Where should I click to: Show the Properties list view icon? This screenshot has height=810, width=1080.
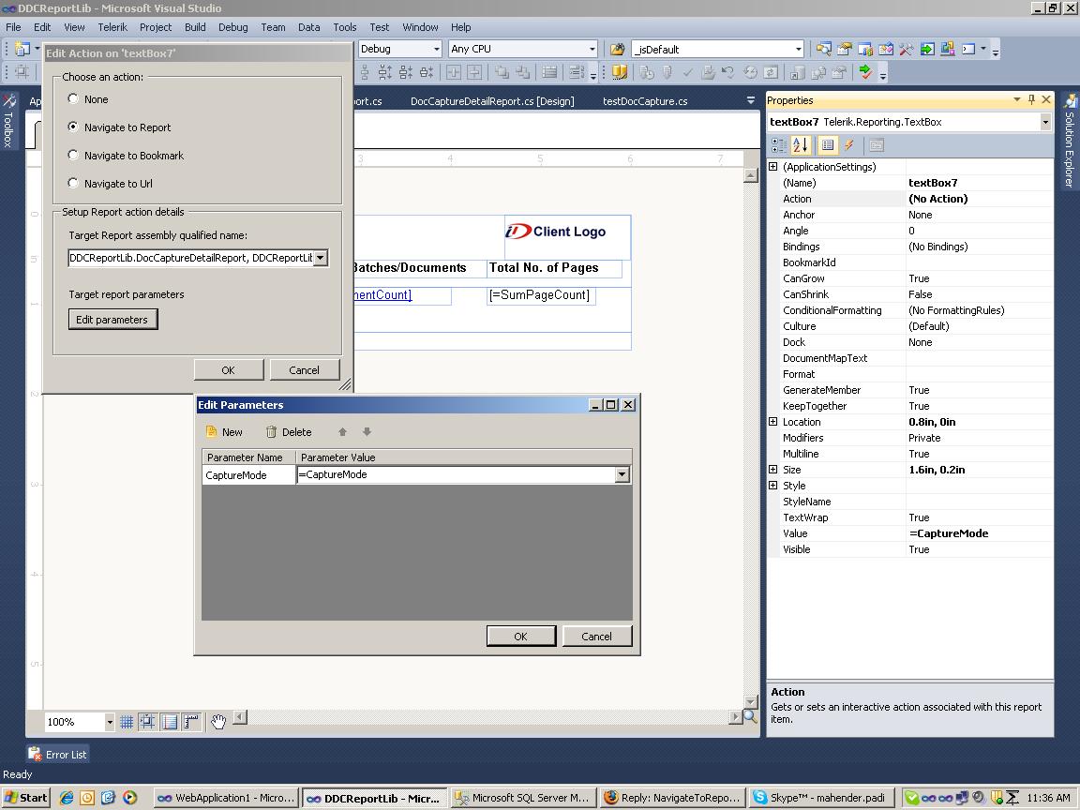(x=828, y=145)
